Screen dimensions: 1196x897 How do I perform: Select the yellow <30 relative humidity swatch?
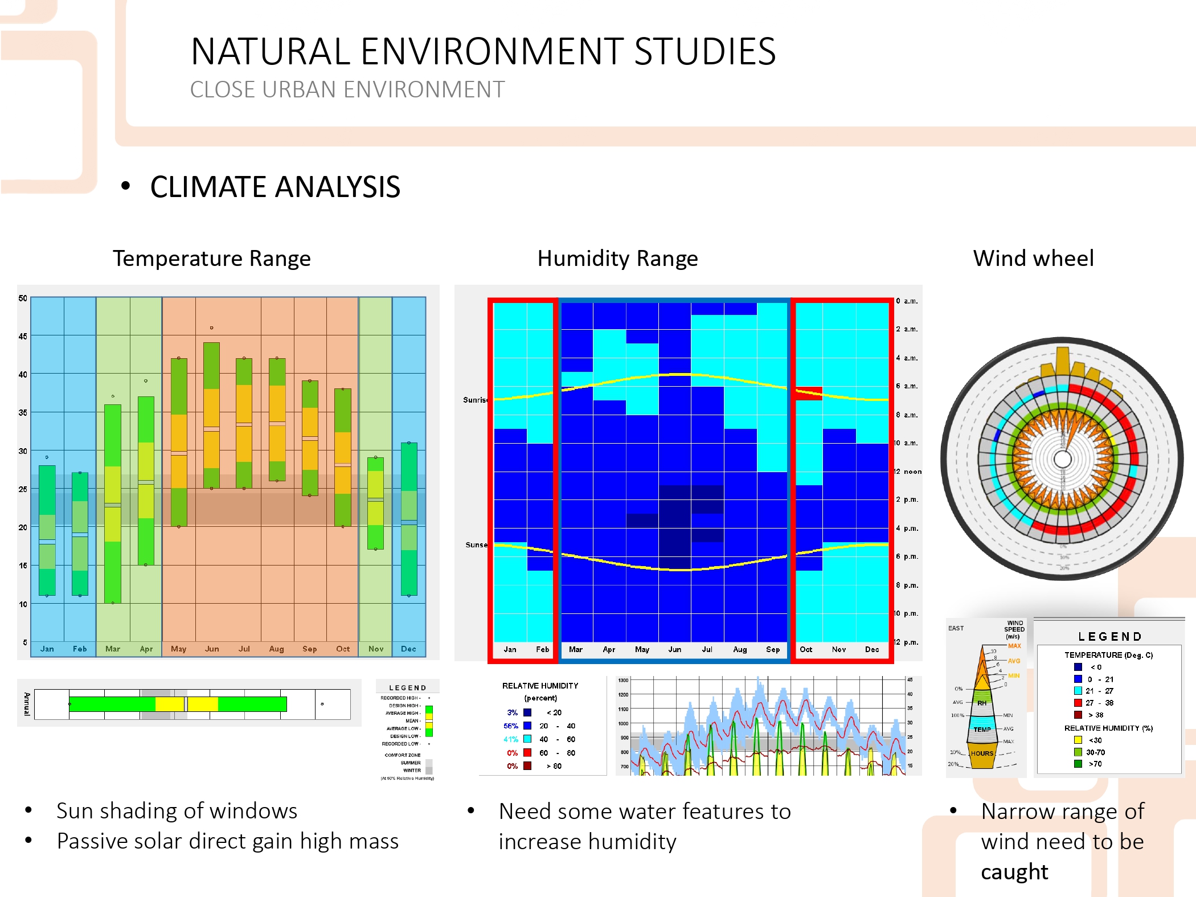point(1078,740)
